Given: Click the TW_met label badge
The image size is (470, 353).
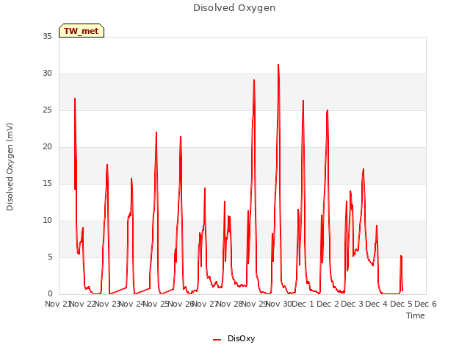Looking at the screenshot, I should click(82, 31).
